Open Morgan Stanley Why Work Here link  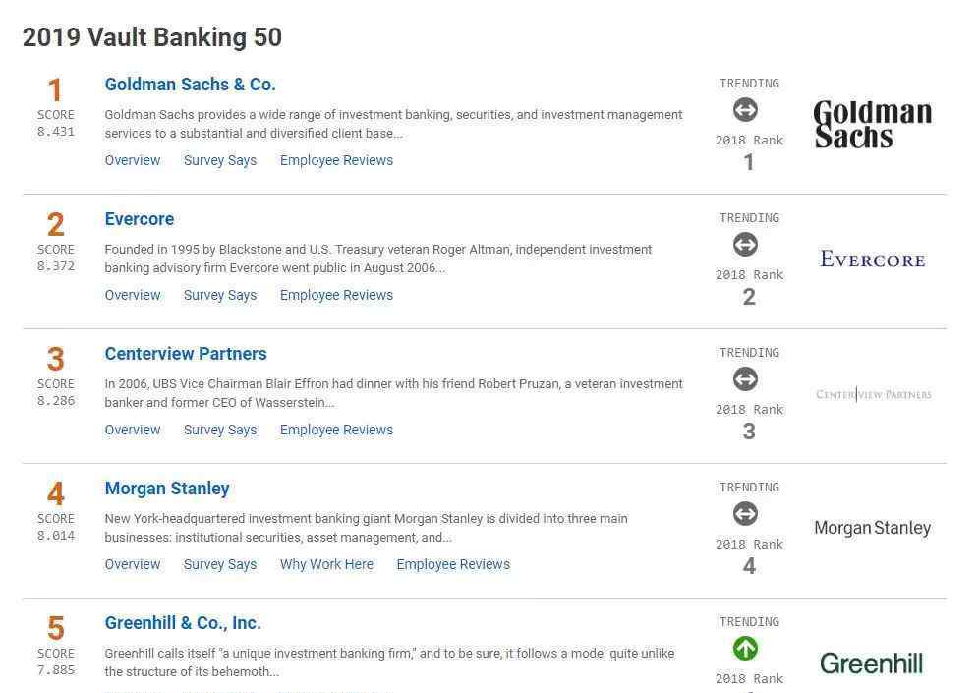[x=326, y=564]
